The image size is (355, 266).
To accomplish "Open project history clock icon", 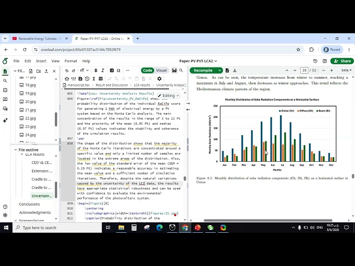I will (x=315, y=61).
